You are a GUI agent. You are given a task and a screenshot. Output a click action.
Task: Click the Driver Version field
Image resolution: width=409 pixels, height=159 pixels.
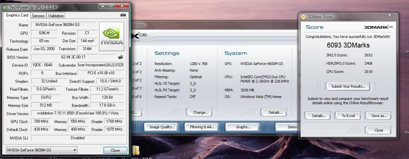78,113
